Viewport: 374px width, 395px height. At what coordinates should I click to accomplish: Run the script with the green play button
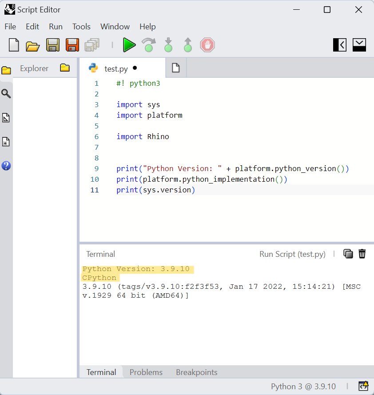[x=129, y=45]
